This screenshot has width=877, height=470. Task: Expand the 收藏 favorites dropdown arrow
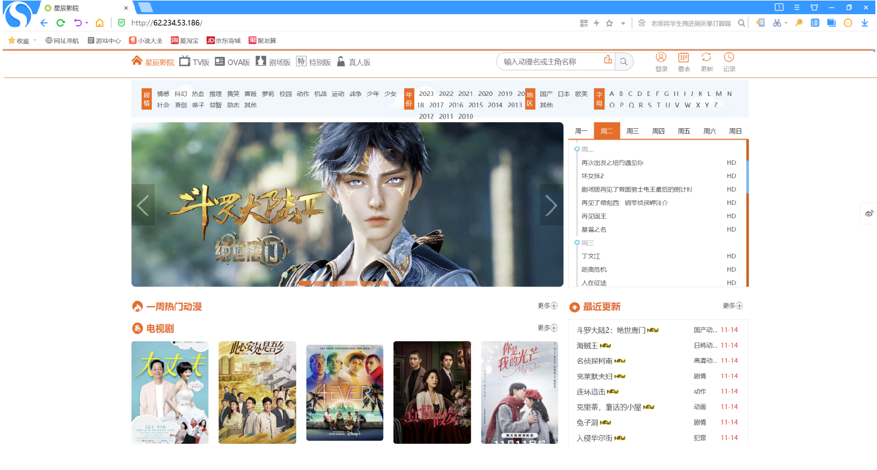pyautogui.click(x=35, y=40)
